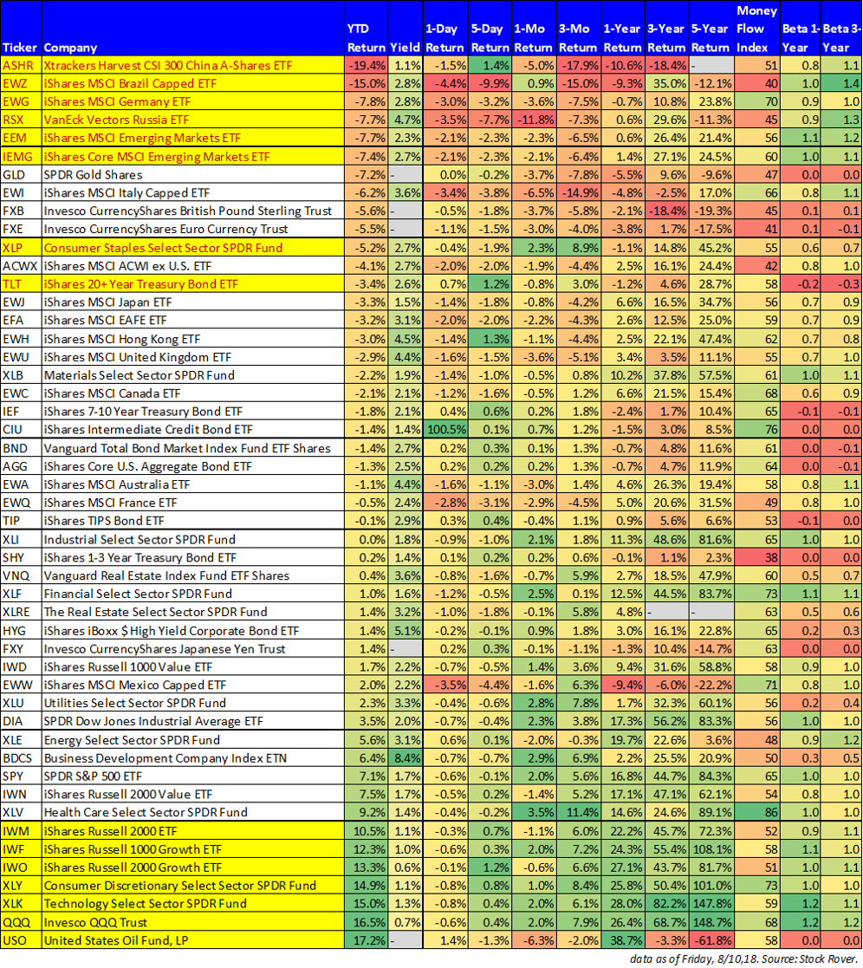Select the 100.5% 1-Day Return cell

tap(445, 430)
